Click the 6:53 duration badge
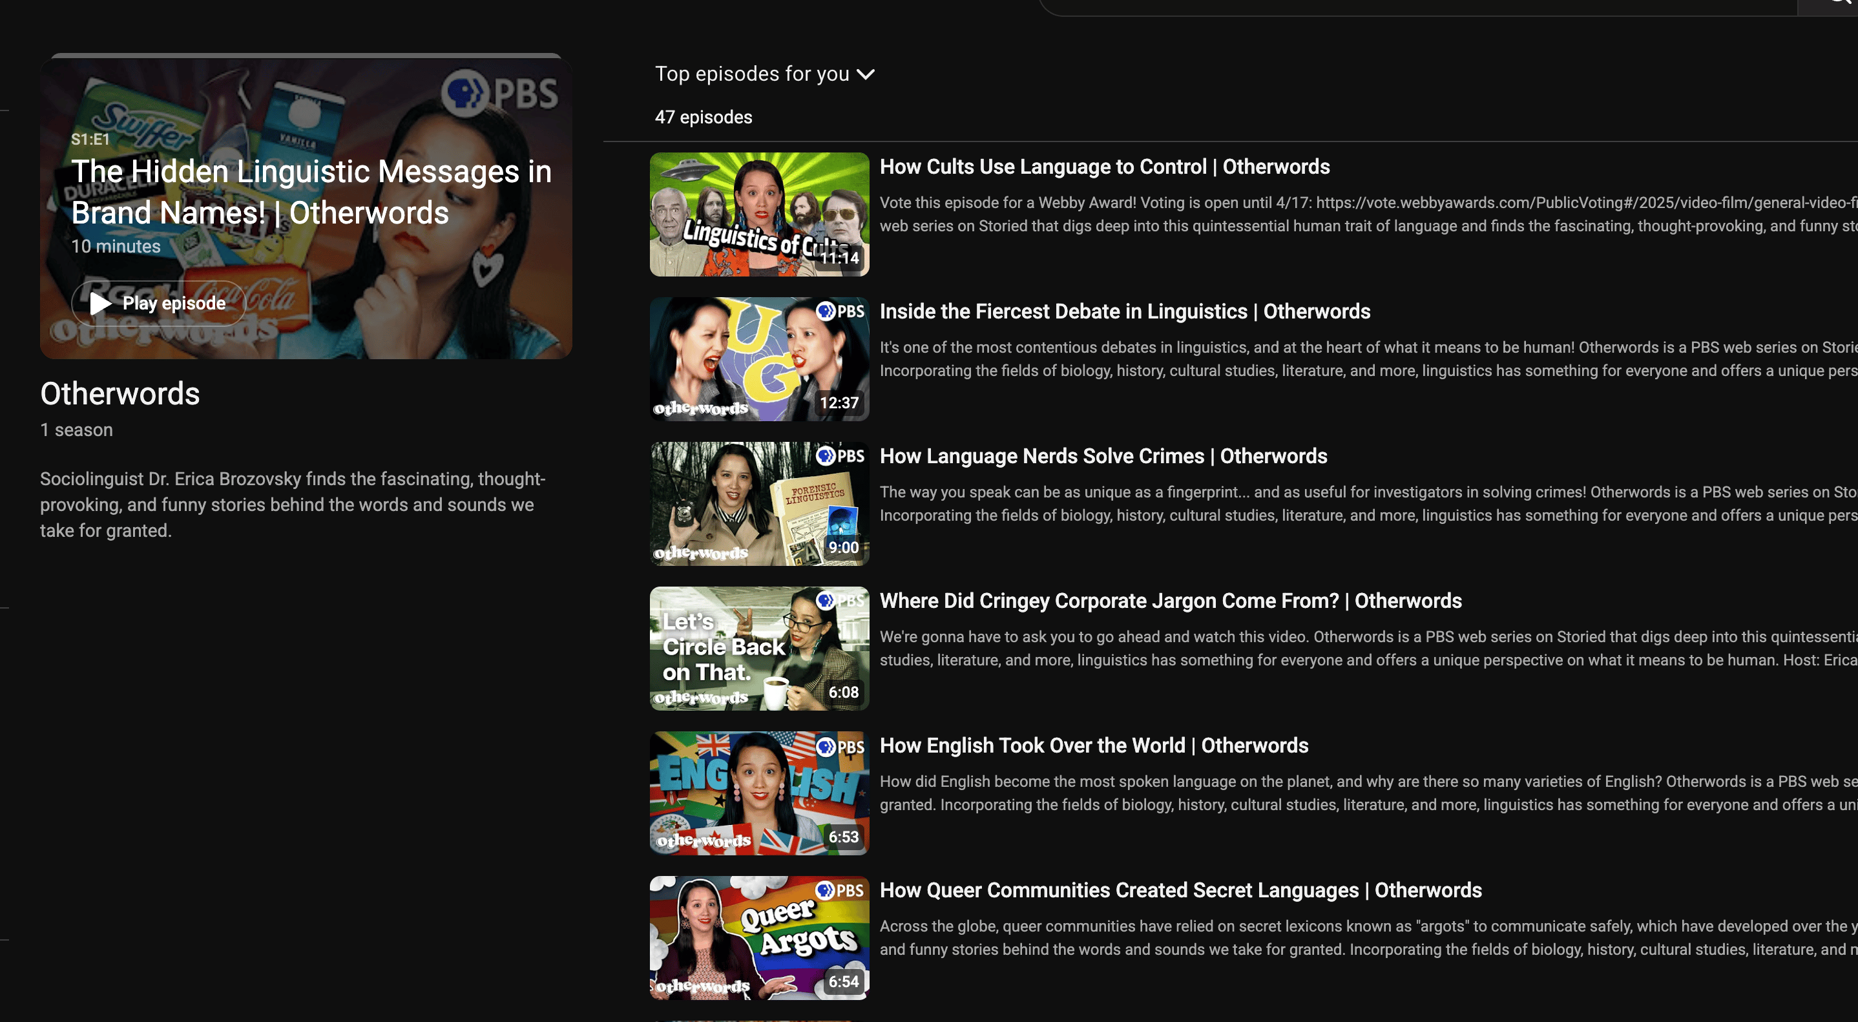The image size is (1858, 1022). [x=844, y=837]
